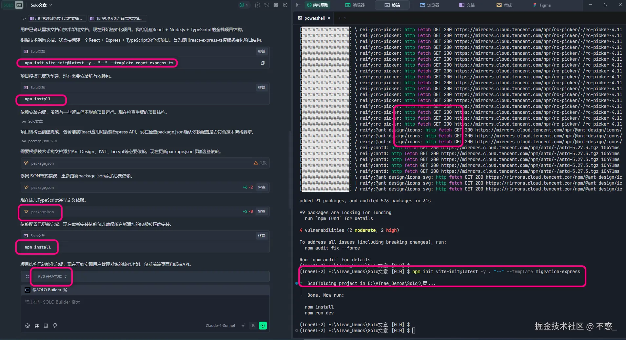
Task: Switch to the Figma tab
Action: (542, 5)
